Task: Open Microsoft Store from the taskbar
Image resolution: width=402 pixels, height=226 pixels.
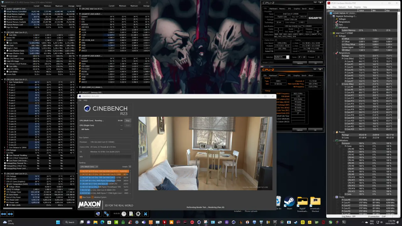Action: [109, 222]
